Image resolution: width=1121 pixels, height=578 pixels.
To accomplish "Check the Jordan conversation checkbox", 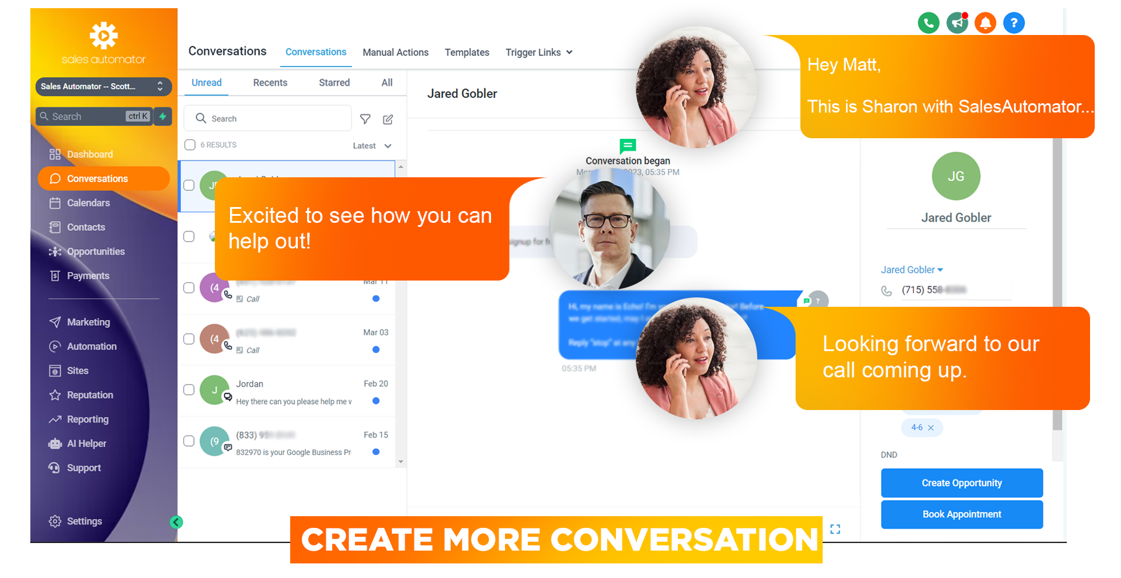I will coord(189,390).
